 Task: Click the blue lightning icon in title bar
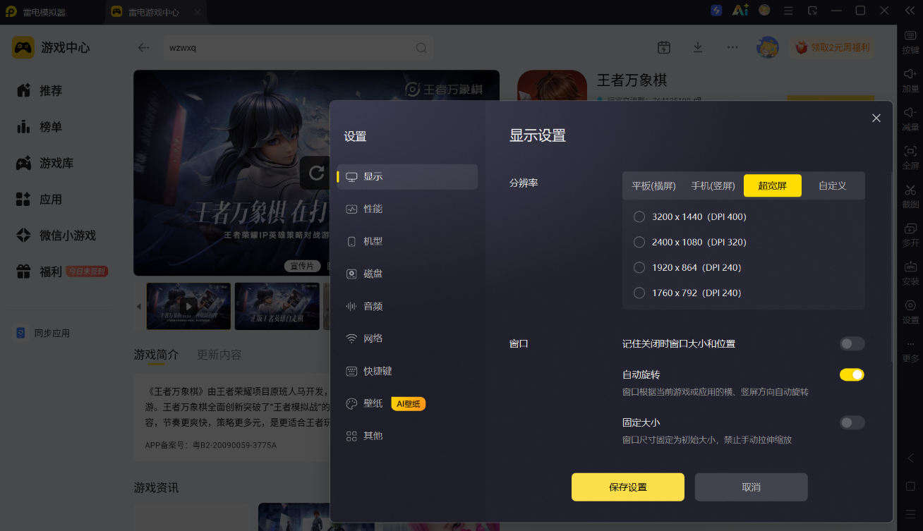(x=716, y=11)
